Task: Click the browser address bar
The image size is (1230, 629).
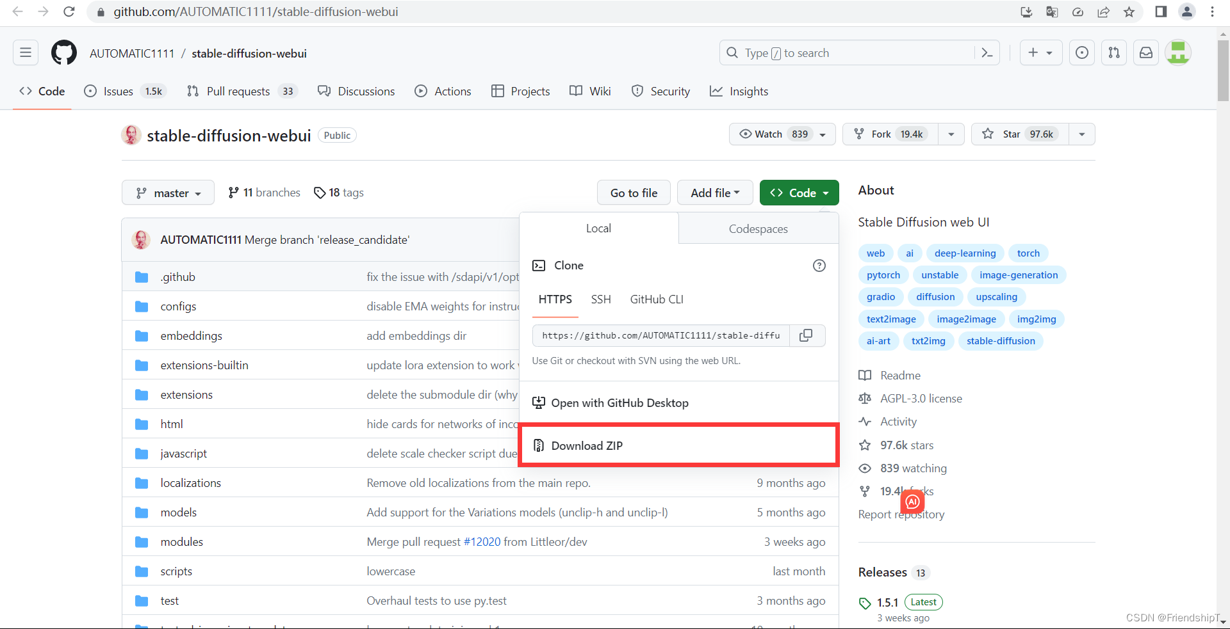Action: (x=551, y=12)
